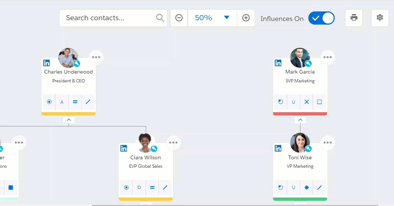Open the three-dot menu for Clara Wilson
The image size is (394, 206).
point(173,143)
